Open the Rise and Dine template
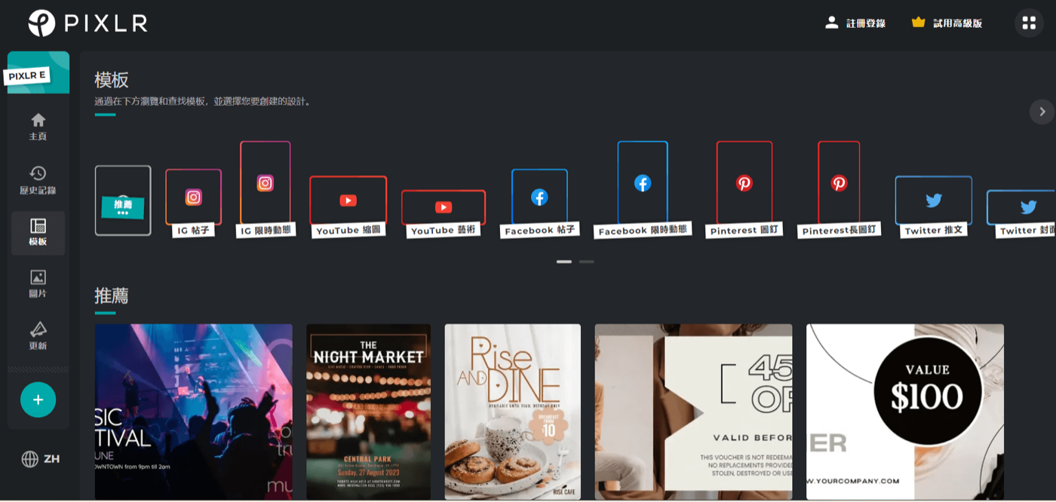 pyautogui.click(x=513, y=412)
